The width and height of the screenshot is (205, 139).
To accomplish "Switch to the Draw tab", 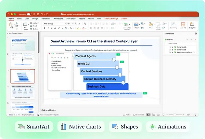I will [x=27, y=19].
